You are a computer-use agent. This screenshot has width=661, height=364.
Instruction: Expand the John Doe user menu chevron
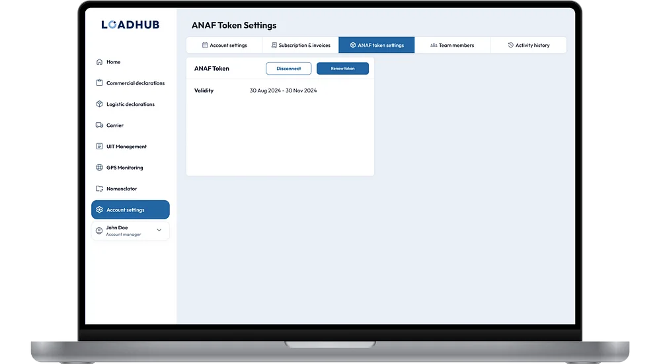click(x=159, y=230)
